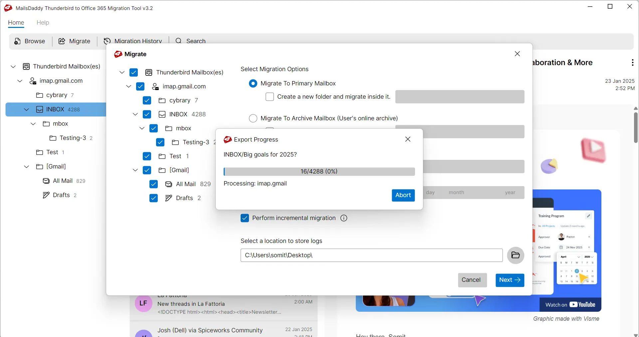Abort the export progress
639x337 pixels.
(x=403, y=195)
